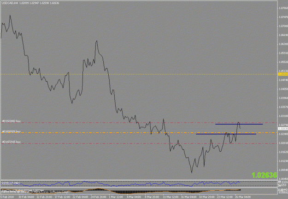
Task: Click the 1.01620 price axis label
Action: tap(283, 152)
